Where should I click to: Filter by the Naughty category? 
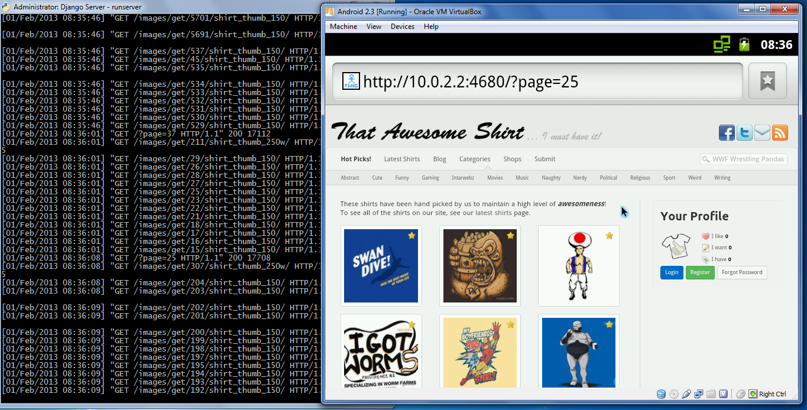click(x=551, y=178)
